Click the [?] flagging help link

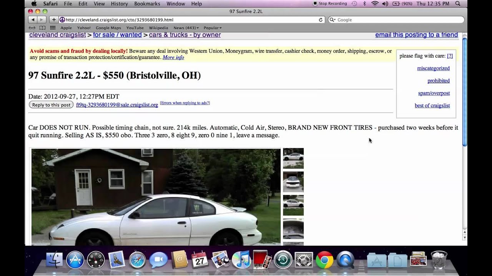(450, 56)
